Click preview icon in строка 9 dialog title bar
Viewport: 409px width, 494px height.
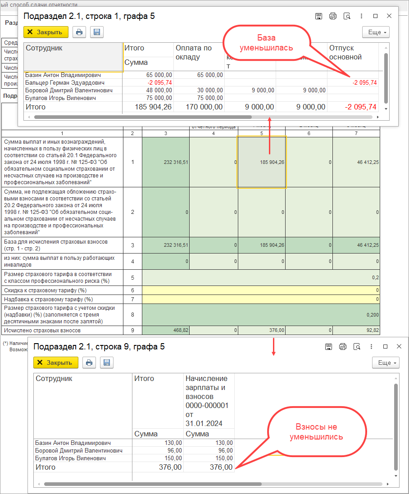tap(357, 347)
